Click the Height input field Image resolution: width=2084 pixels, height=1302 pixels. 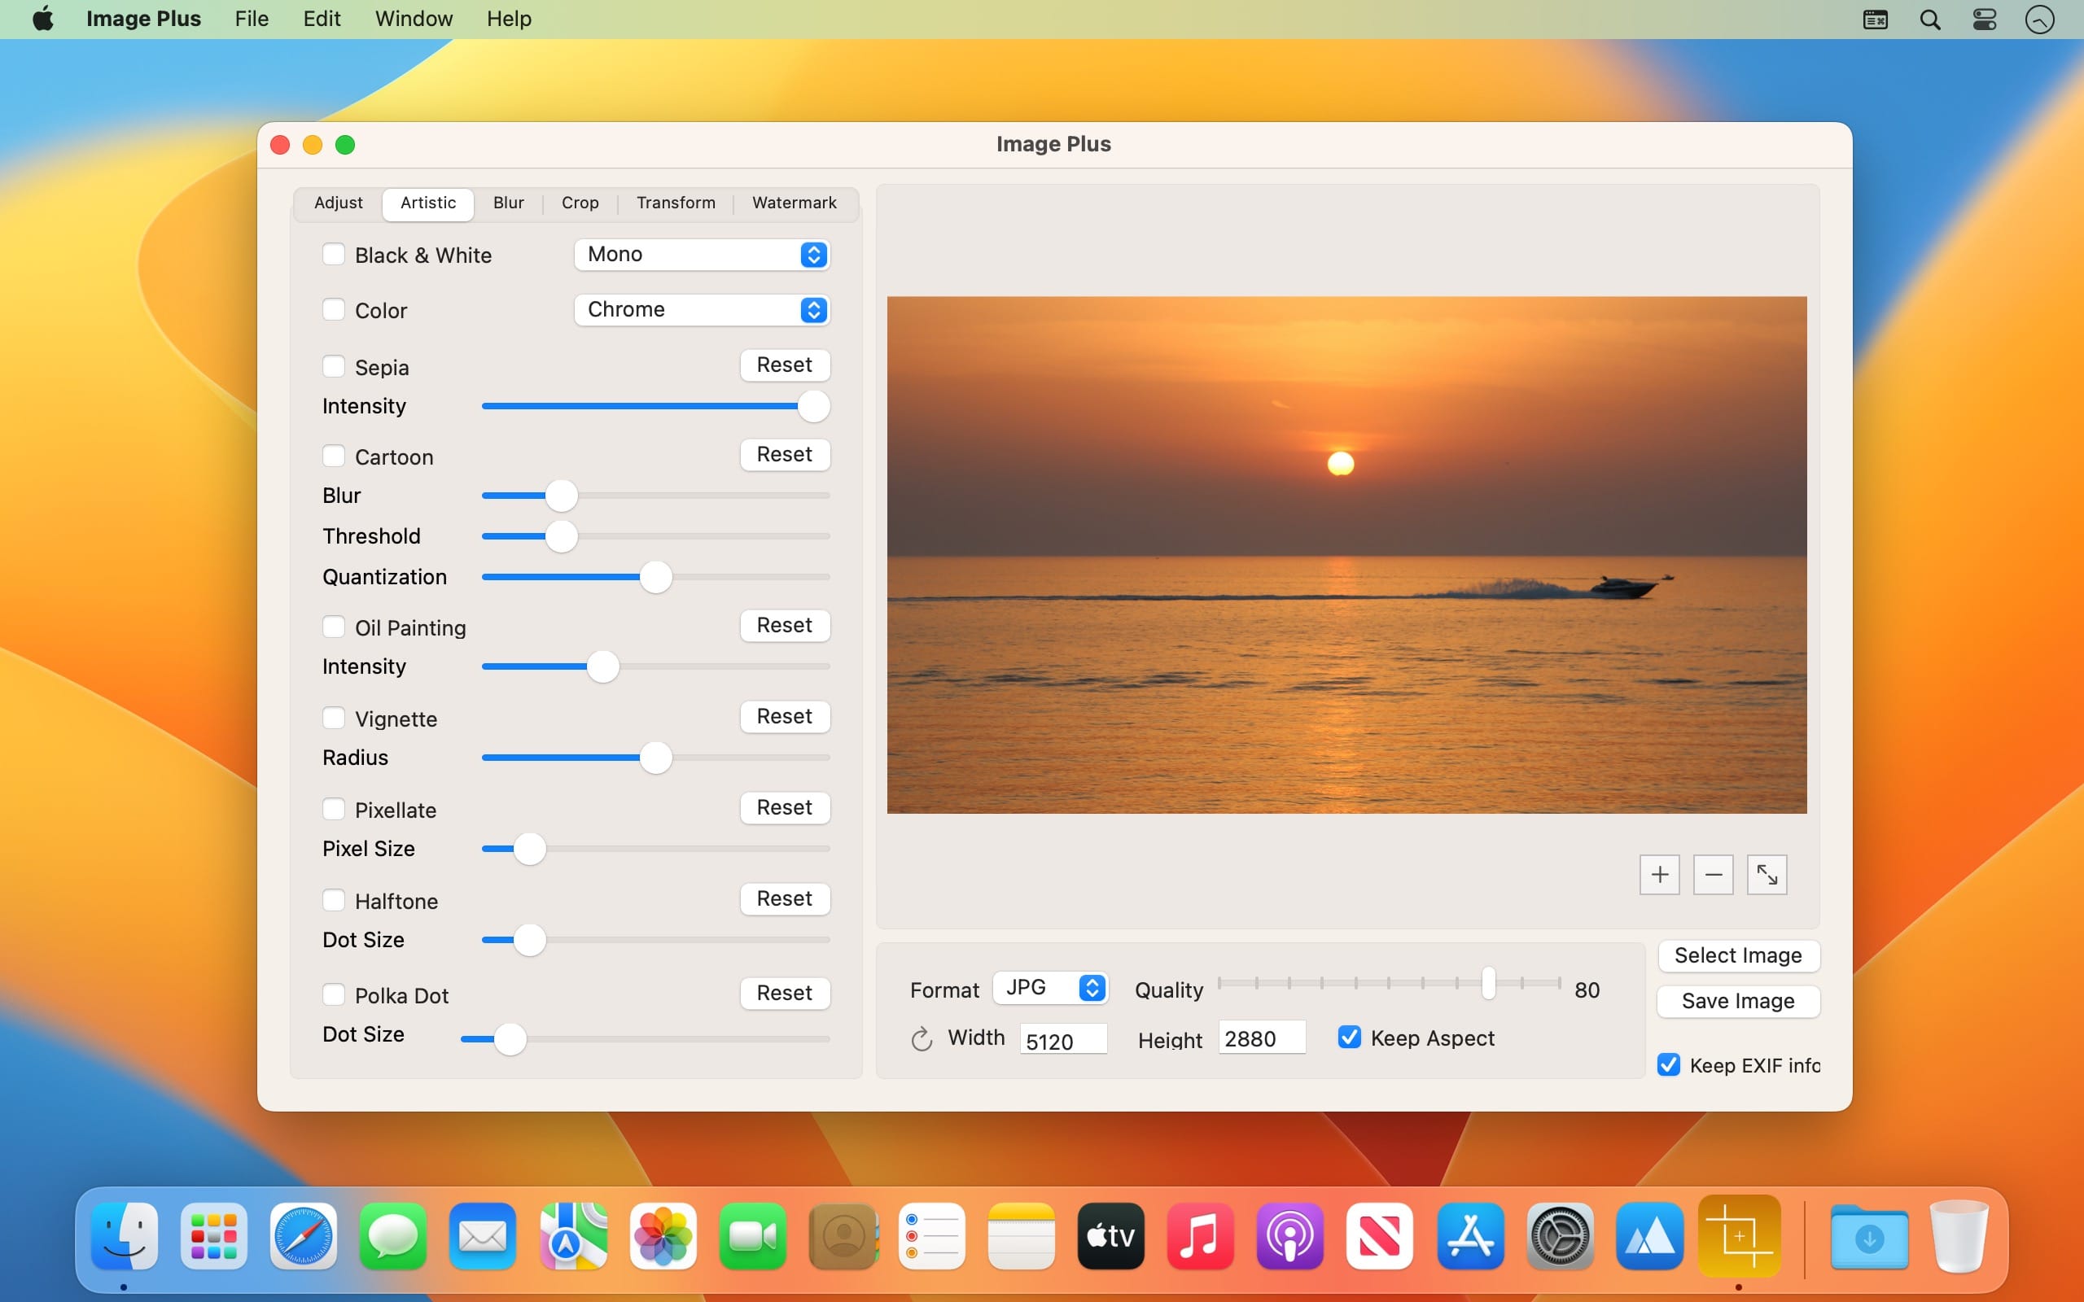pos(1262,1038)
